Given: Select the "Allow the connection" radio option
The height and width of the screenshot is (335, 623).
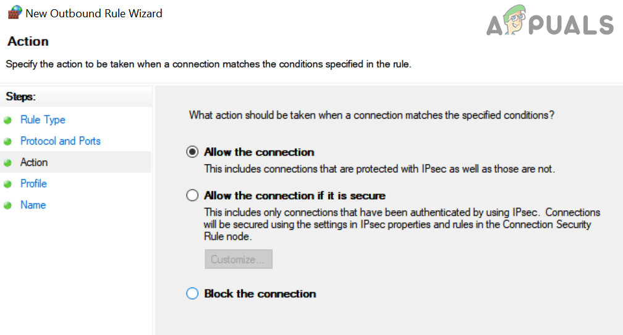Looking at the screenshot, I should pyautogui.click(x=192, y=152).
